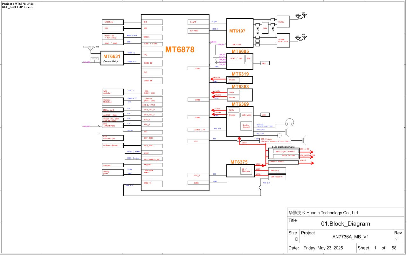Click the CLK Ctrl label in MT6197

point(236,45)
